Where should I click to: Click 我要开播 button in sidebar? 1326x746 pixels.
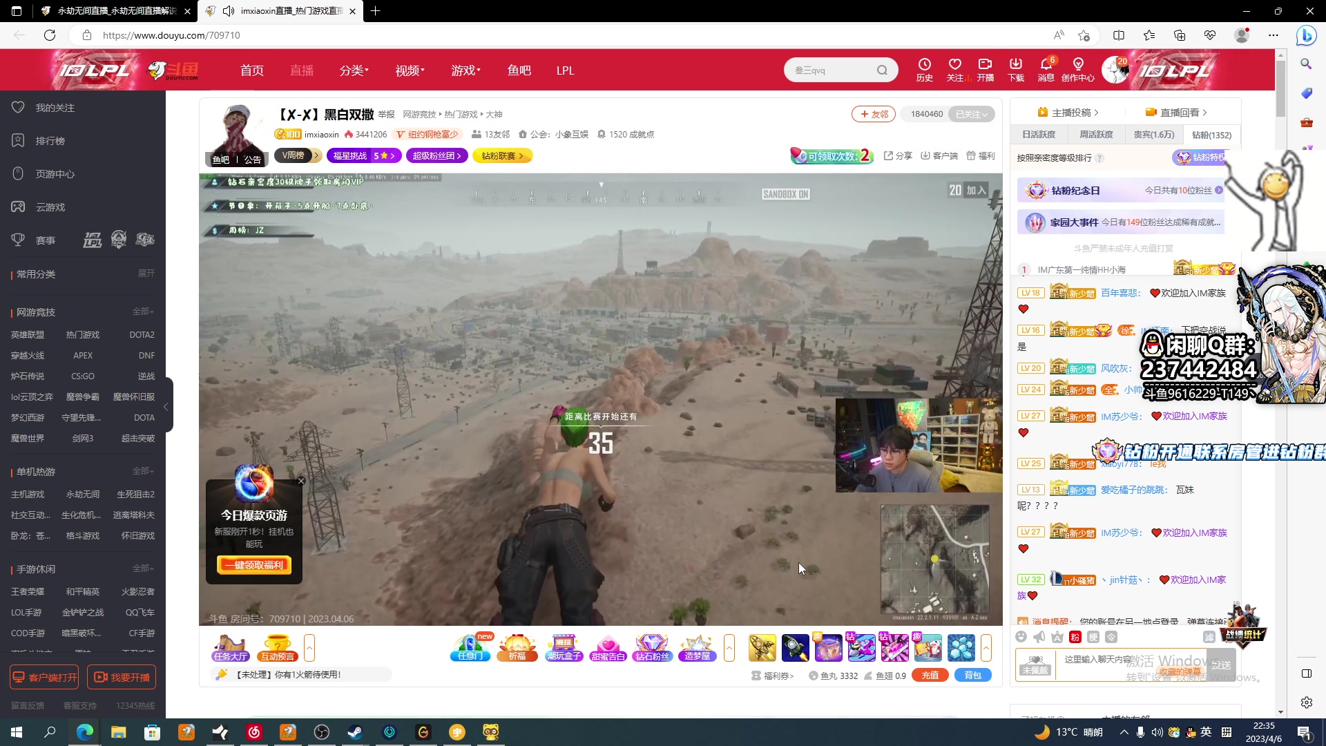122,677
